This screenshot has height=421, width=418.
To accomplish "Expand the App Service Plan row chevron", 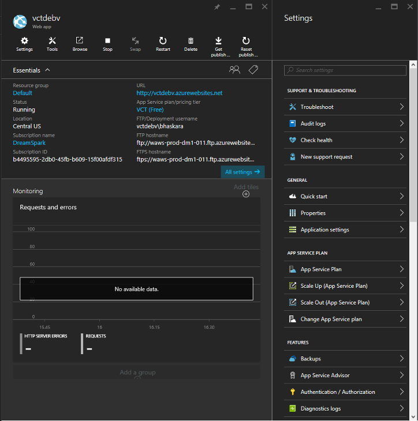I will click(x=402, y=269).
